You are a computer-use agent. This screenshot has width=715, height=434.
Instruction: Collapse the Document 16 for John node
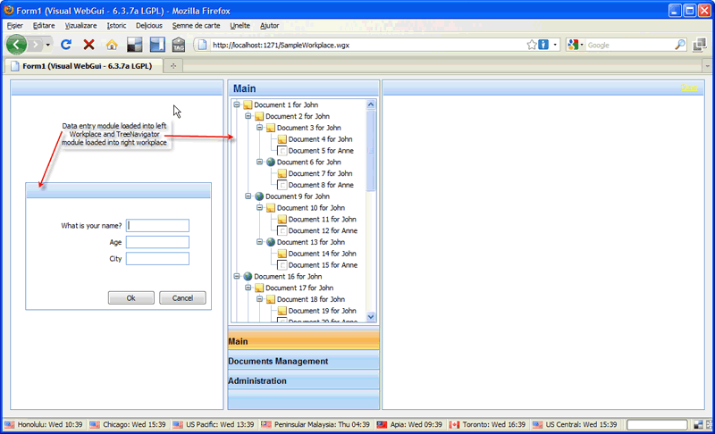[x=237, y=276]
